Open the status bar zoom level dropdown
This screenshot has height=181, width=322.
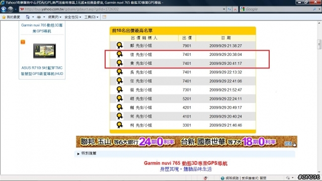tap(293, 177)
